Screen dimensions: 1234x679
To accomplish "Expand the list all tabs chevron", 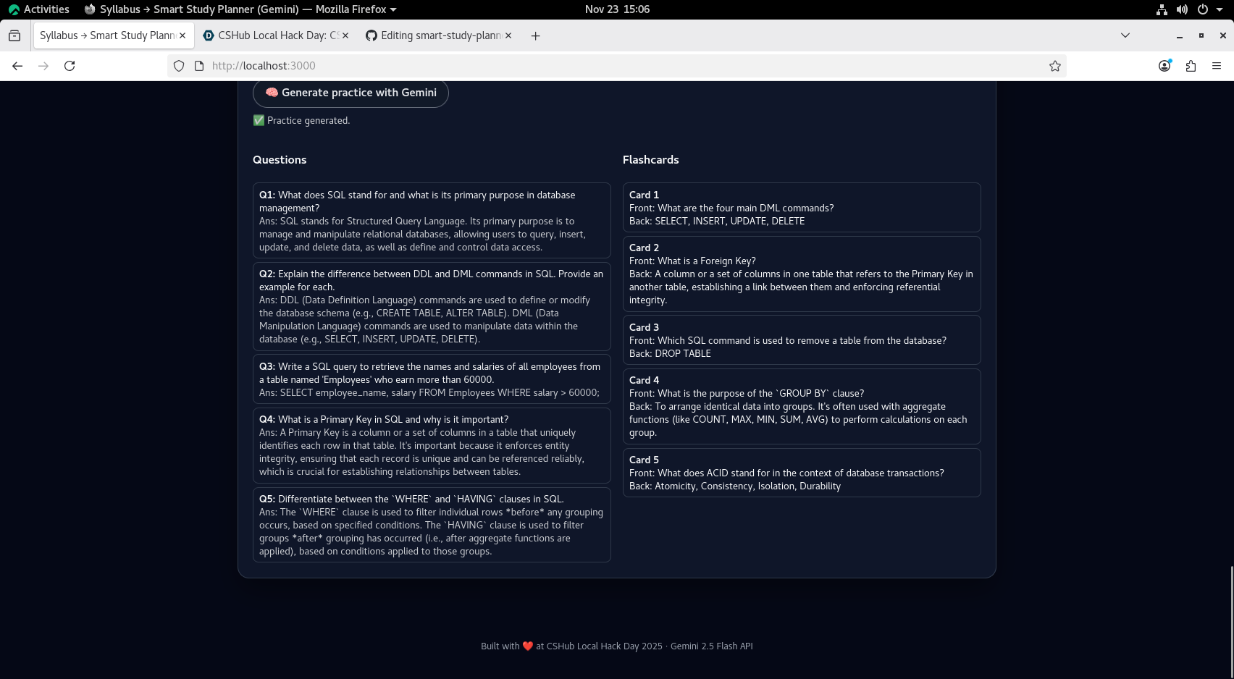I will (x=1125, y=35).
